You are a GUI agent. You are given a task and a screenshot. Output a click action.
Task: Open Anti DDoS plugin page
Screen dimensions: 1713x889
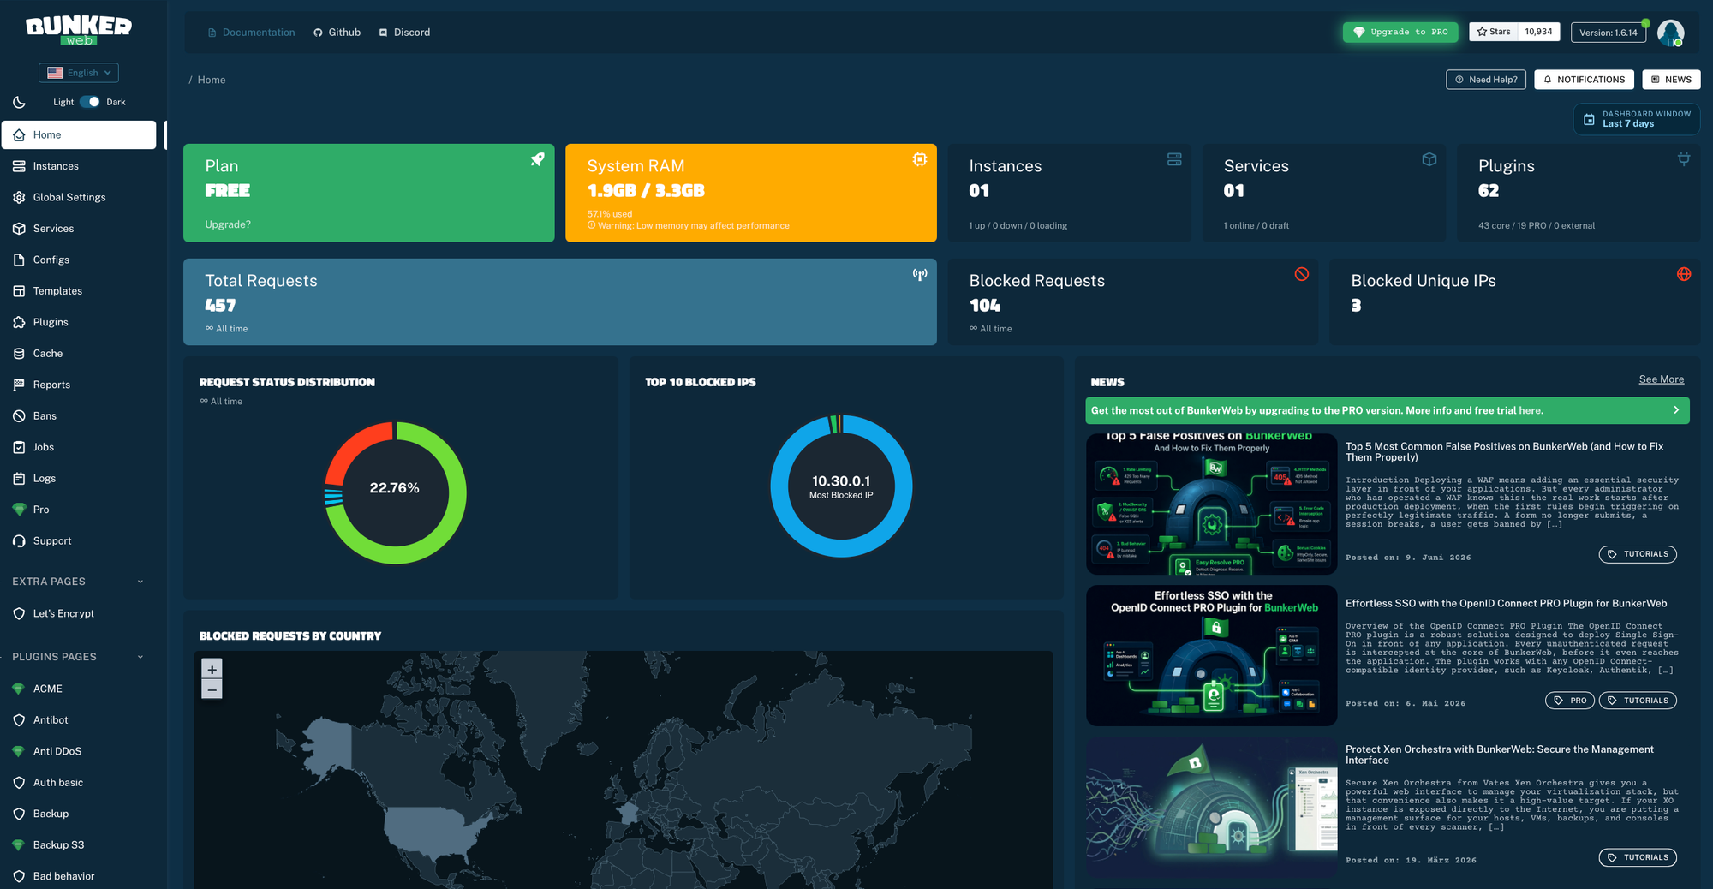pyautogui.click(x=79, y=751)
